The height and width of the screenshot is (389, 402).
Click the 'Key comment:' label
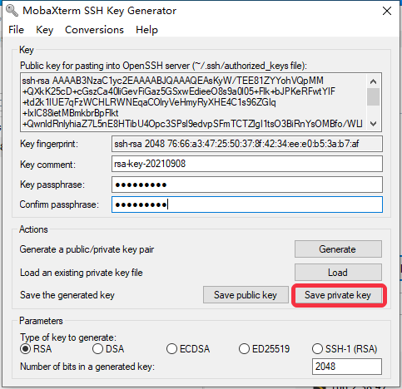click(x=47, y=165)
